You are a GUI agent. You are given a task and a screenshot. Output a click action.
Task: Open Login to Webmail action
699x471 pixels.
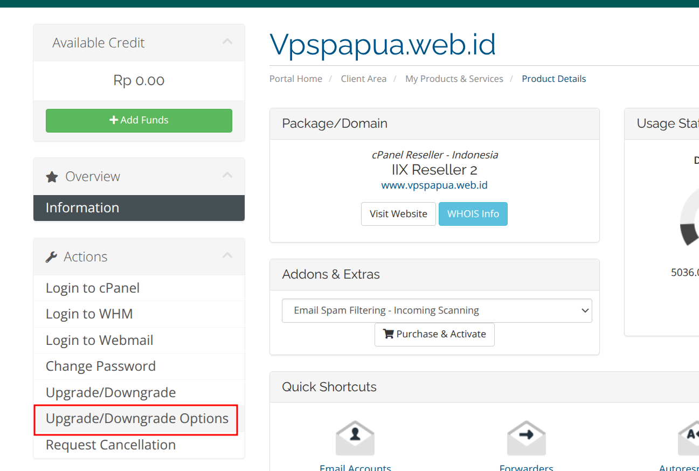point(100,341)
